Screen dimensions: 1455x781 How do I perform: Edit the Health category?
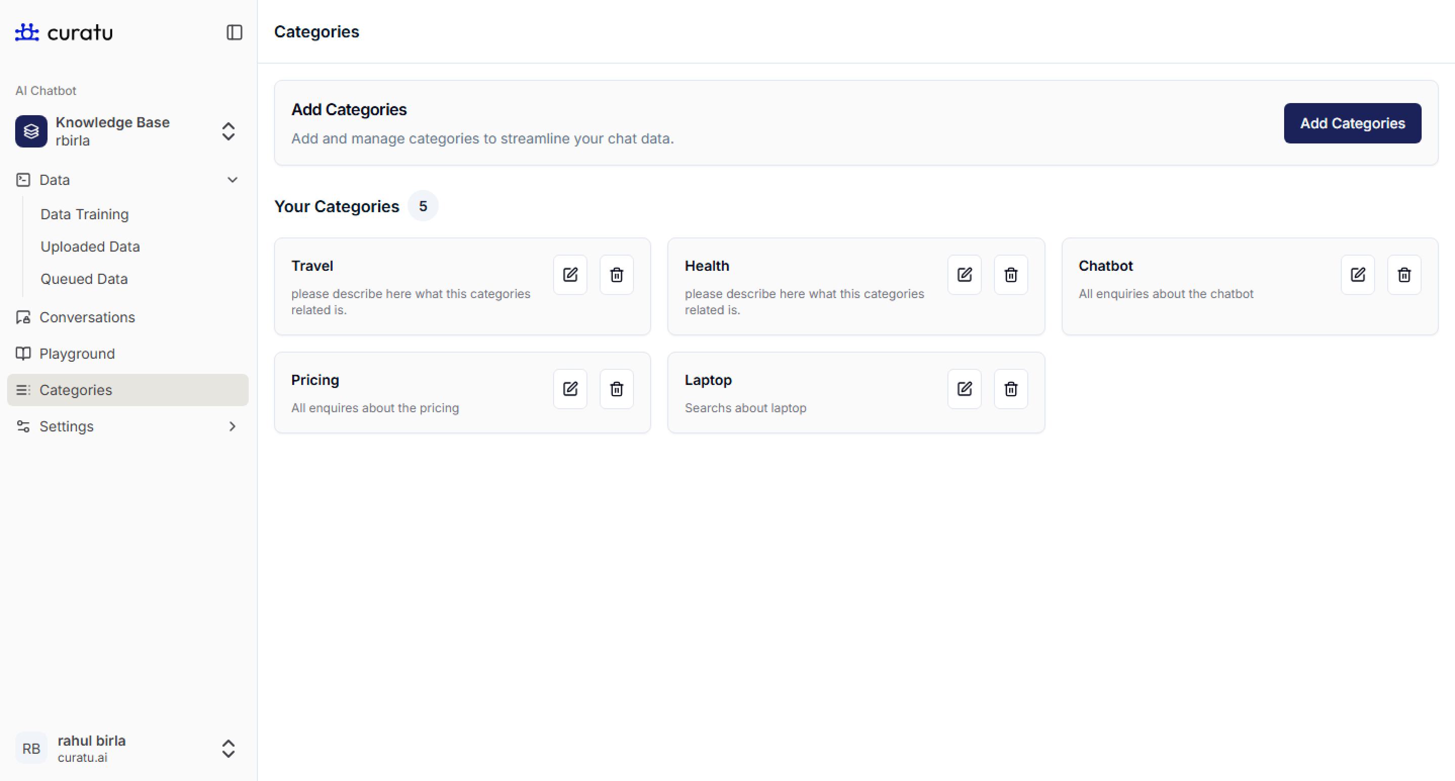(x=964, y=275)
